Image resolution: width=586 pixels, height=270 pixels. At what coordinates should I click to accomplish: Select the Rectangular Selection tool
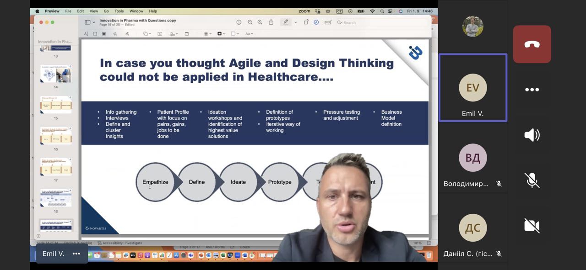95,34
